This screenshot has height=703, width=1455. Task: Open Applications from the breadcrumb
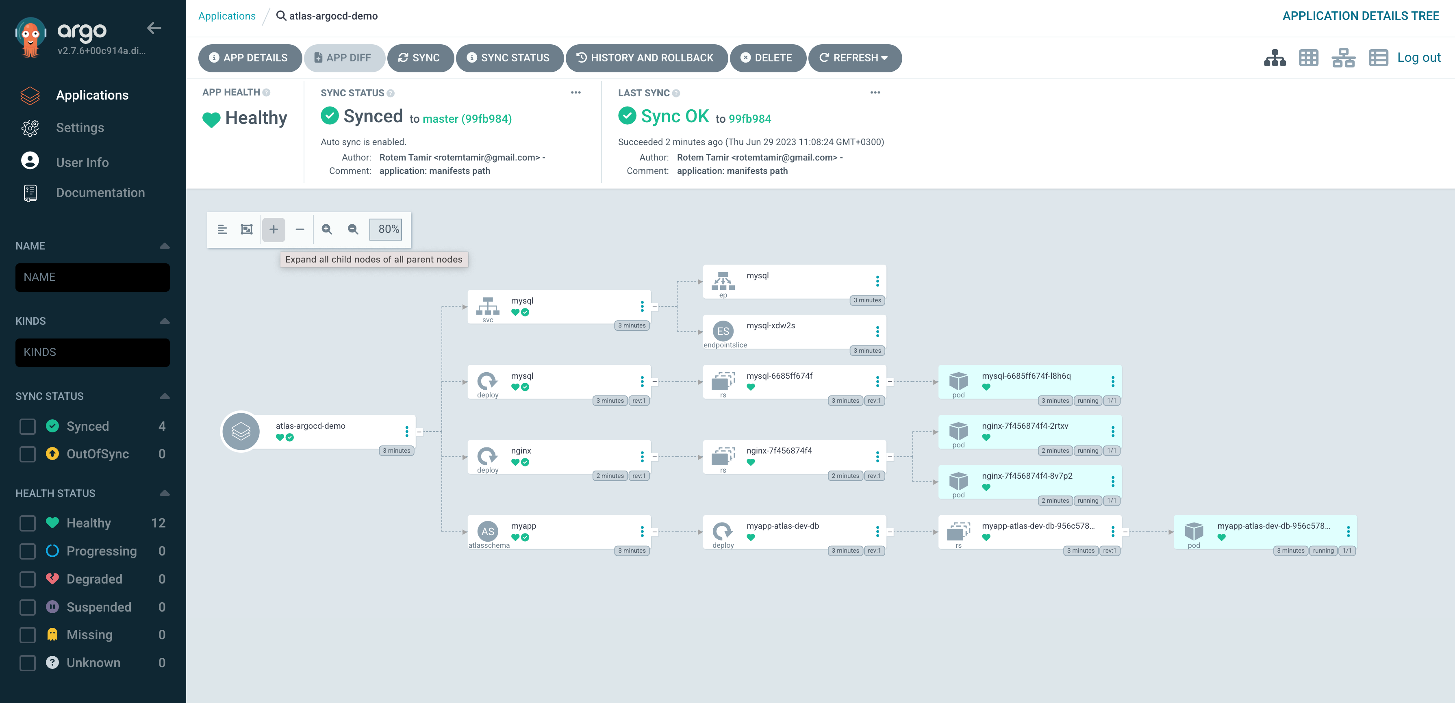[226, 15]
